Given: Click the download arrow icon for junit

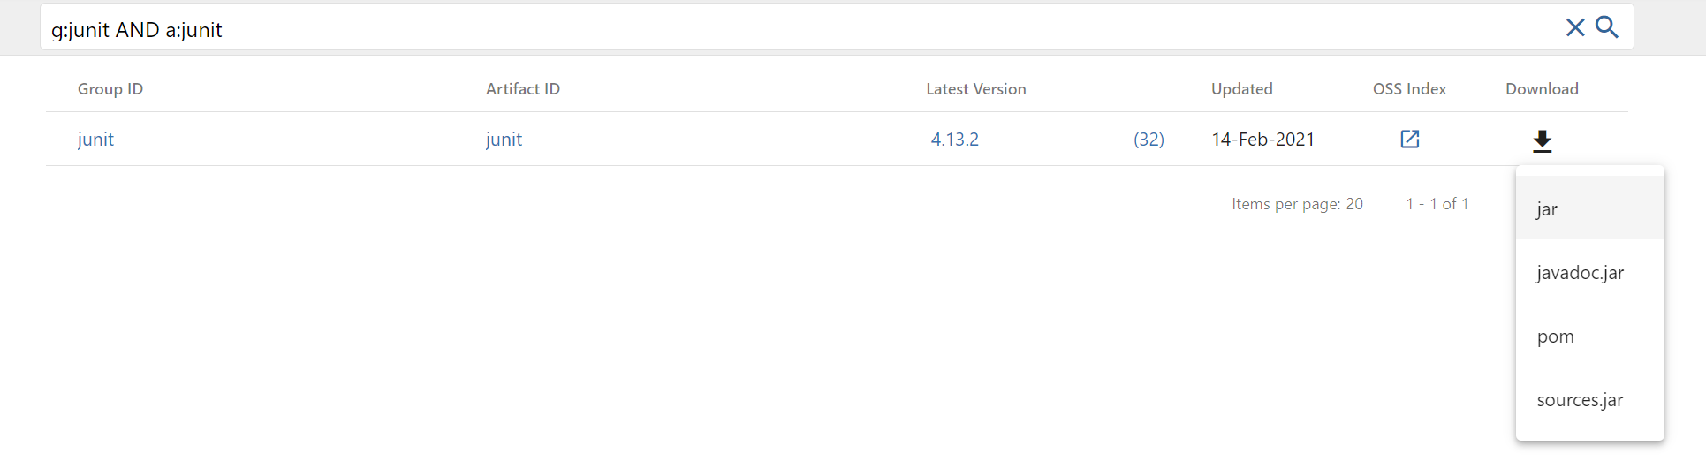Looking at the screenshot, I should [1542, 140].
